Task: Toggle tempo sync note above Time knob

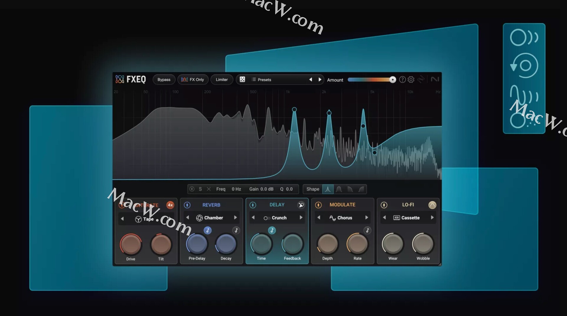Action: click(272, 230)
